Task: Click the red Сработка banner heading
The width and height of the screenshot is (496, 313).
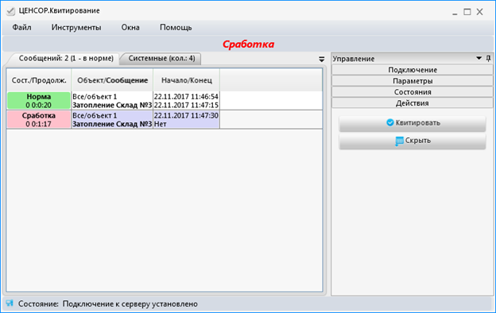Action: pyautogui.click(x=248, y=44)
